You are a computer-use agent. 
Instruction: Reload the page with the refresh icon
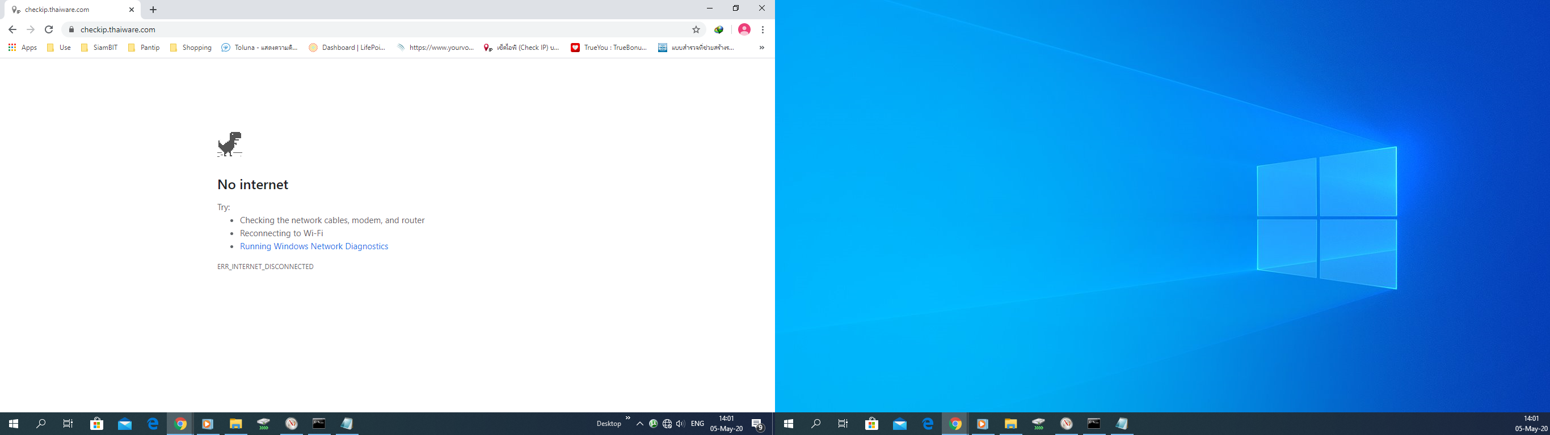49,29
